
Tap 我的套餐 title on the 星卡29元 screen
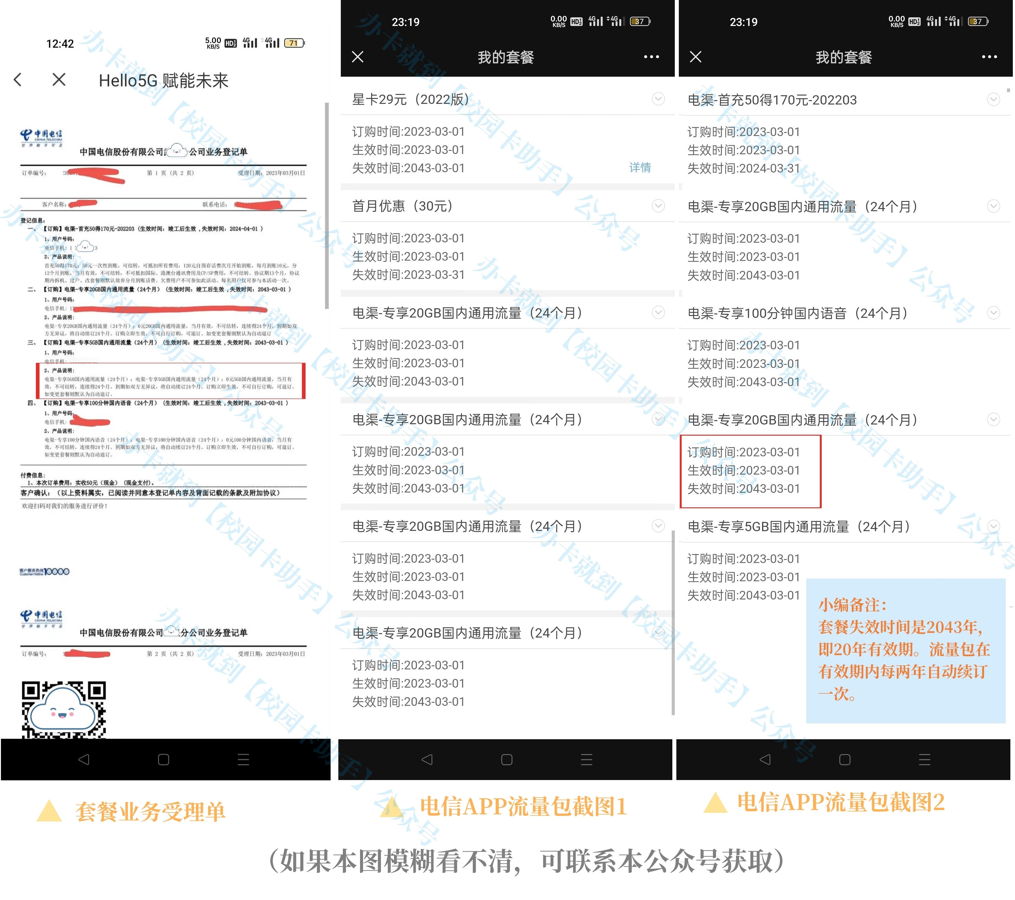tap(506, 57)
